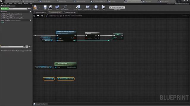Switch to rightmost Bfl Inv Sys Add Ite tab

pyautogui.click(x=70, y=12)
